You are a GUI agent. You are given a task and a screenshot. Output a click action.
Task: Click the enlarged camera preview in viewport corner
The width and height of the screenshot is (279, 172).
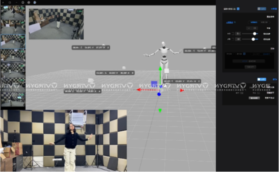click(56, 24)
